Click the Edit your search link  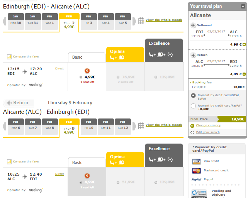208,132
